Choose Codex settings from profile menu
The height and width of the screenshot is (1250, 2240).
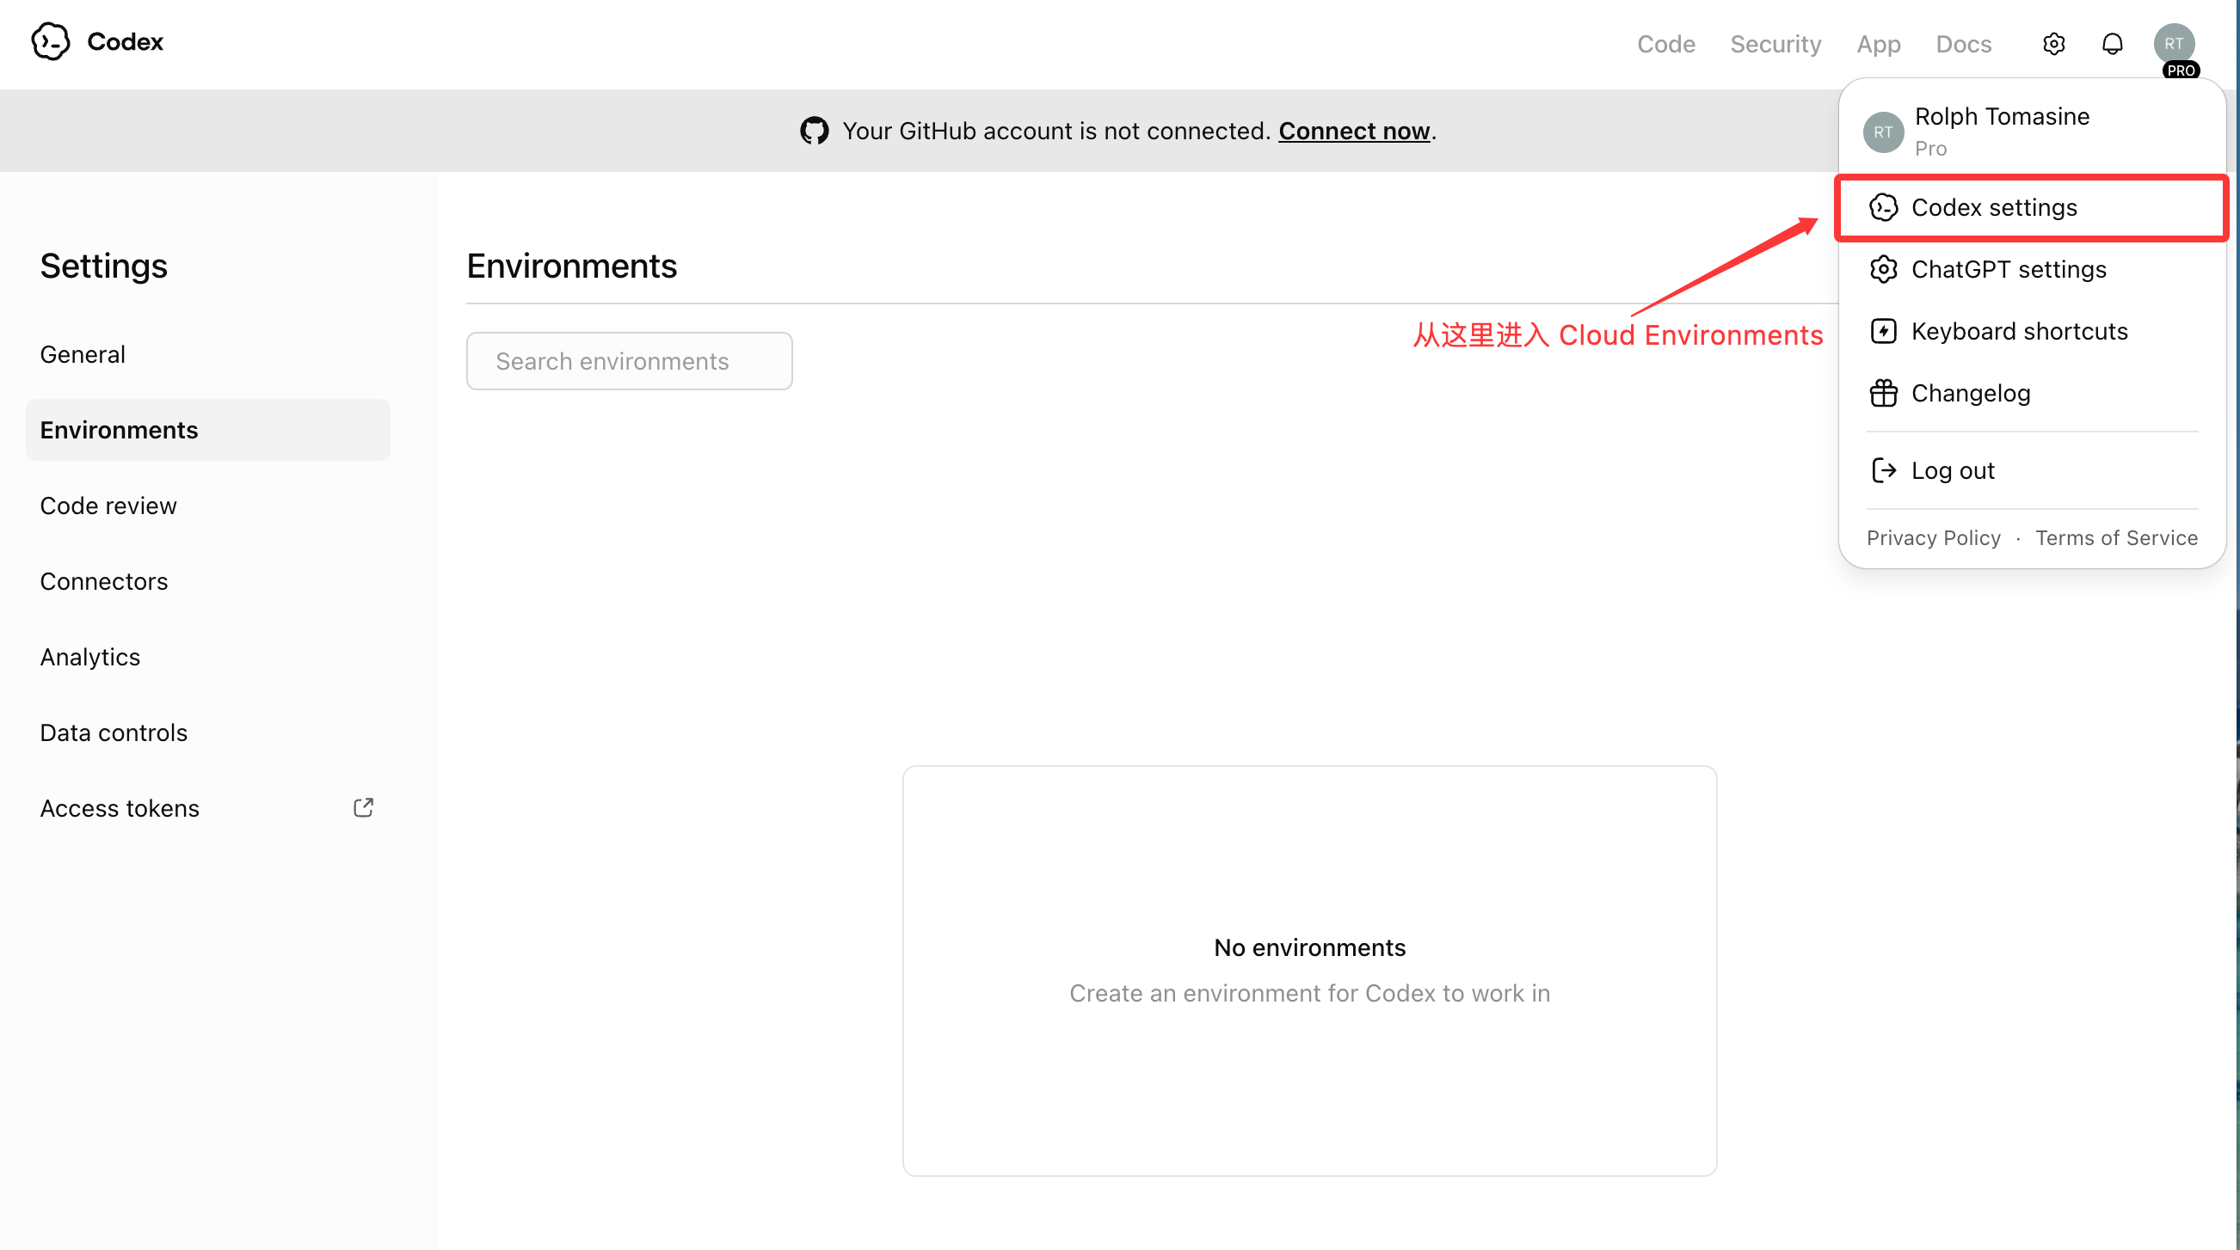[2031, 208]
